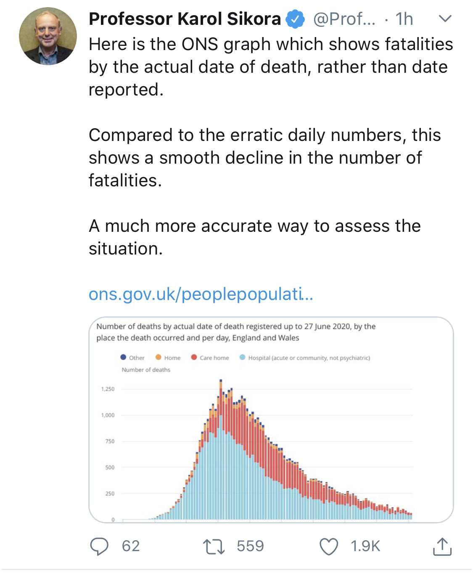
Task: Toggle the Care home legend dot
Action: pos(194,357)
